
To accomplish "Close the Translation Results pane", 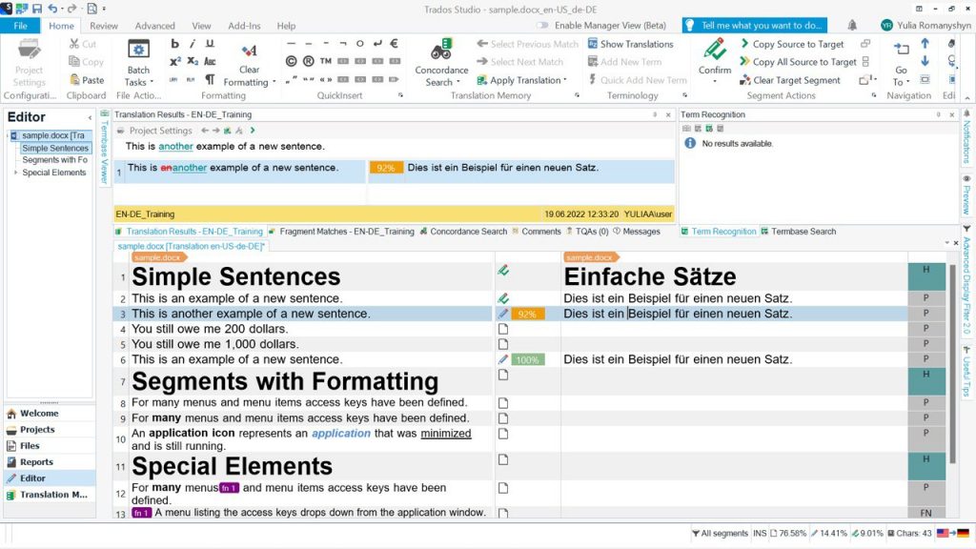I will pos(668,114).
